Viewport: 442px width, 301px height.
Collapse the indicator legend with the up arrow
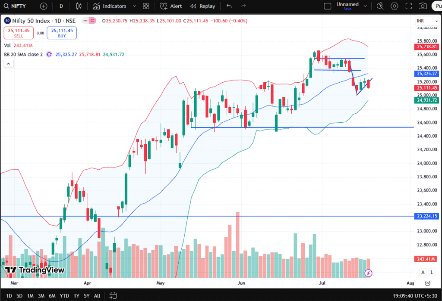[9, 64]
